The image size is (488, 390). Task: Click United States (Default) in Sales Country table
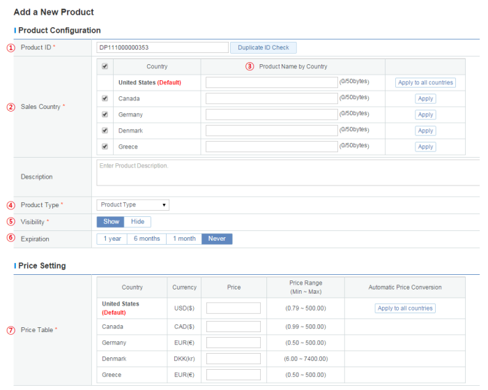click(150, 82)
